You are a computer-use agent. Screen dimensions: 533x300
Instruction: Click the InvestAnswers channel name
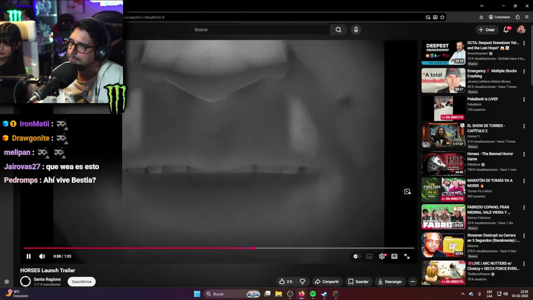477,54
